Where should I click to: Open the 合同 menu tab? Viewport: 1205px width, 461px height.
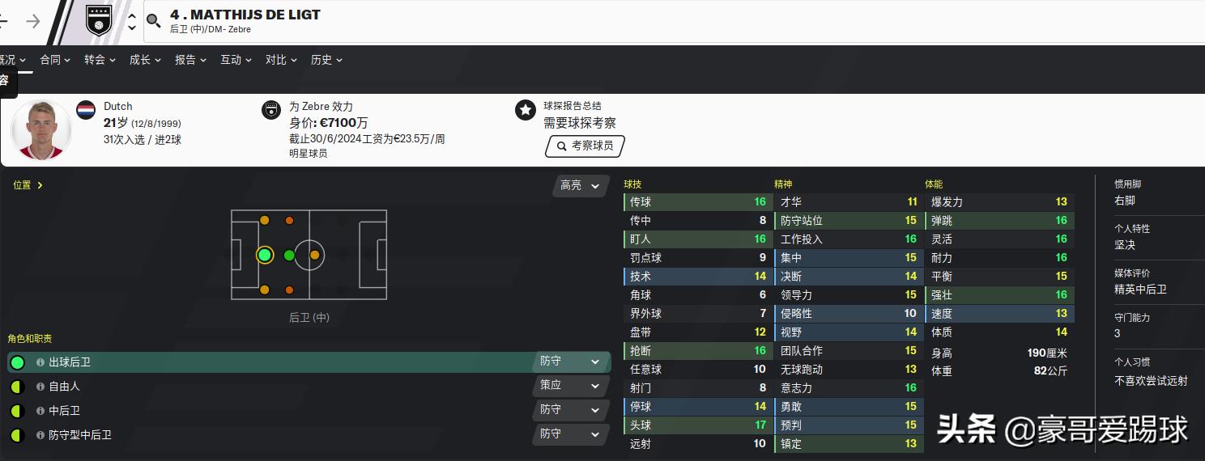pos(55,60)
